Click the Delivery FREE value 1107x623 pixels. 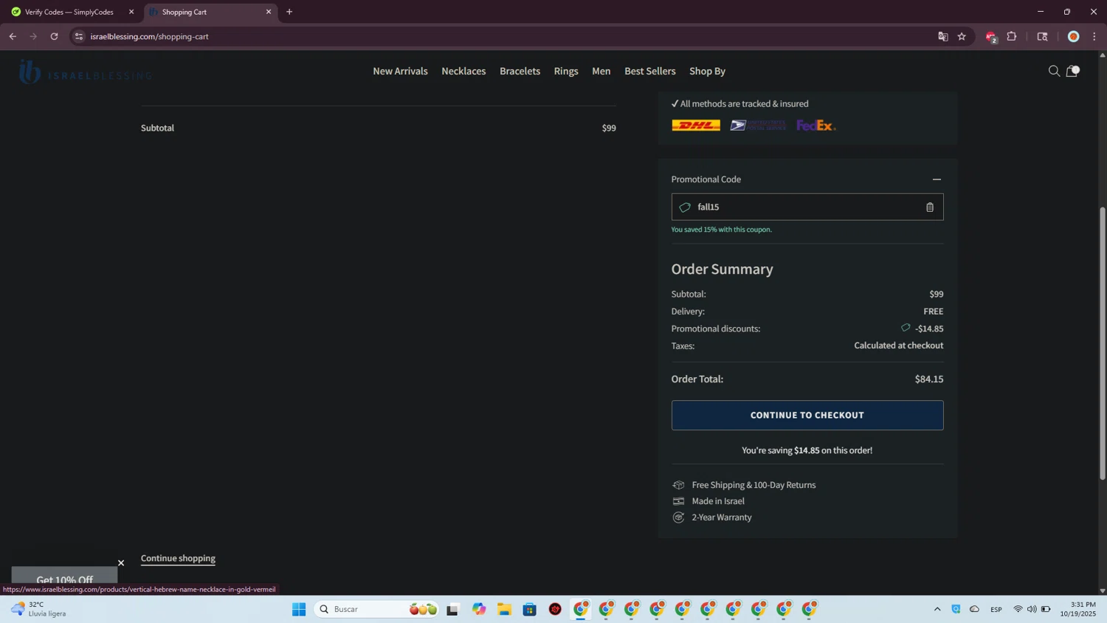pos(934,311)
